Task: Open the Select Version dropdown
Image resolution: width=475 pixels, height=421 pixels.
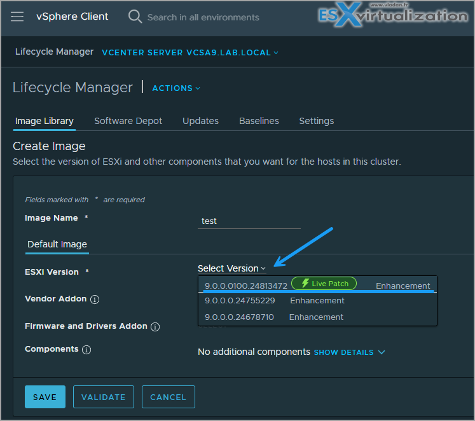Action: [231, 268]
